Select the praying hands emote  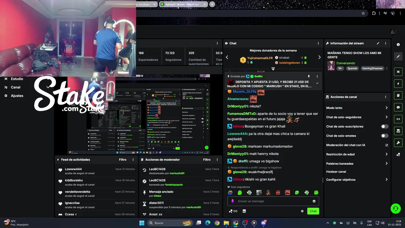(x=268, y=193)
